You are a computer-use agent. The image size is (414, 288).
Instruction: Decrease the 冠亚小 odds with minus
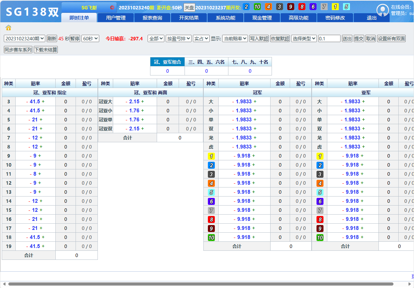pyautogui.click(x=126, y=111)
